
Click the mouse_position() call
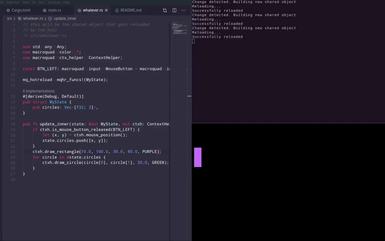[104, 135]
